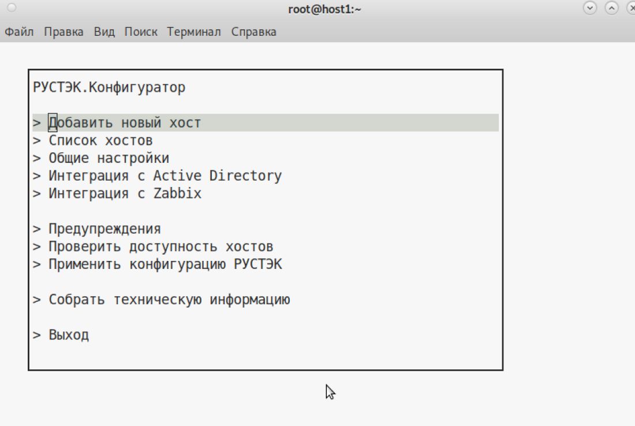Click the window menu circle icon
Image resolution: width=635 pixels, height=426 pixels.
tap(11, 8)
